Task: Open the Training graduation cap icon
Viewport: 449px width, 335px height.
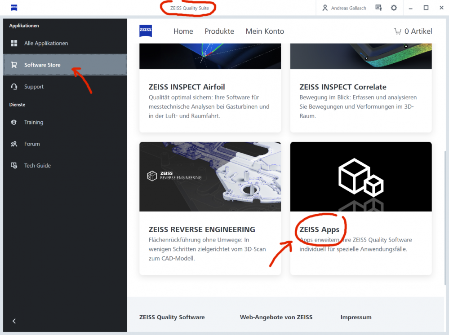Action: tap(14, 122)
